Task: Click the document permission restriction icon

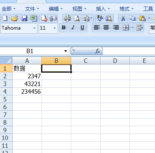Action: pyautogui.click(x=44, y=18)
